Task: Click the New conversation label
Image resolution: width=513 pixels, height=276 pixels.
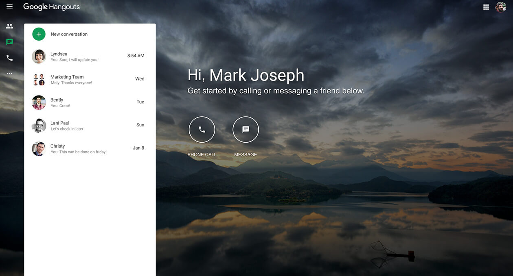Action: pos(69,34)
